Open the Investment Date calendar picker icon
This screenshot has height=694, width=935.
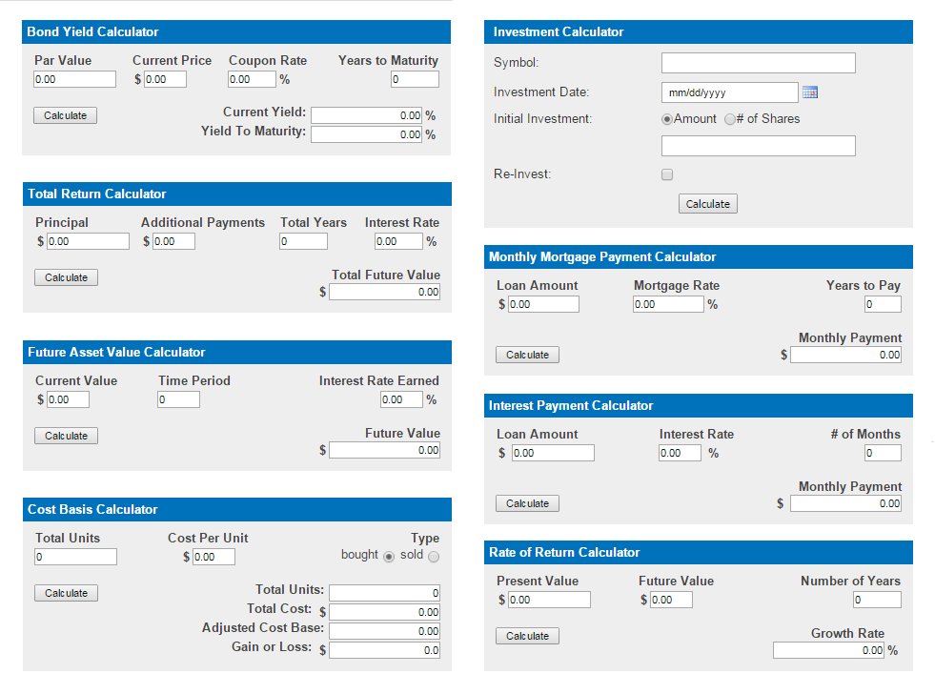(x=810, y=92)
